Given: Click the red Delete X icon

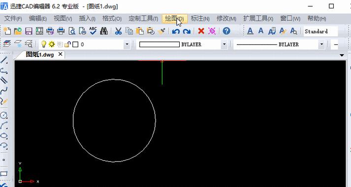Looking at the screenshot, I should point(201,31).
